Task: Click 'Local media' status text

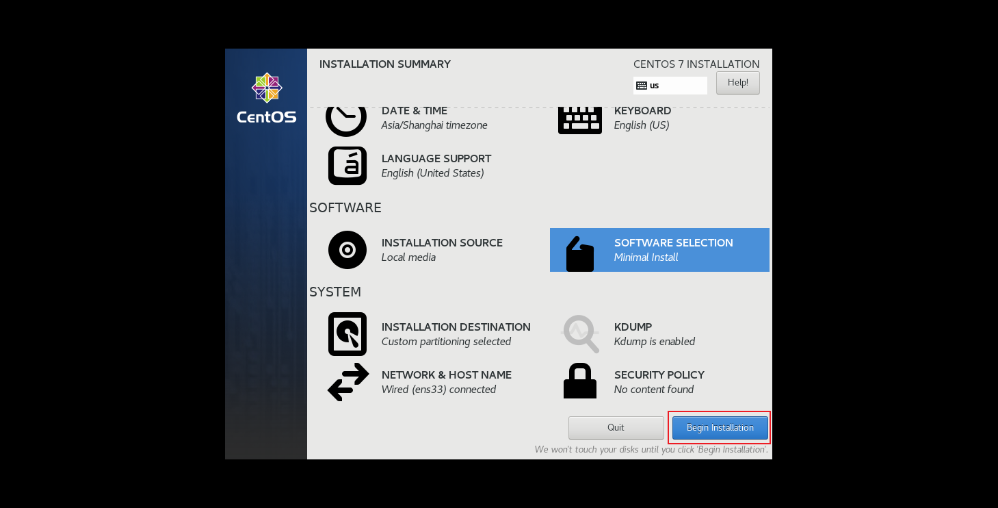Action: pos(408,257)
